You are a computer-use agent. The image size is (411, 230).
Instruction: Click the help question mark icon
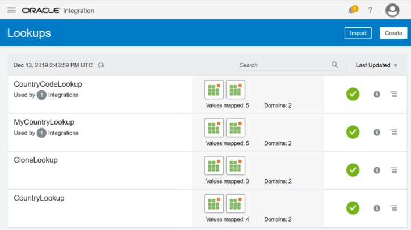coord(371,11)
